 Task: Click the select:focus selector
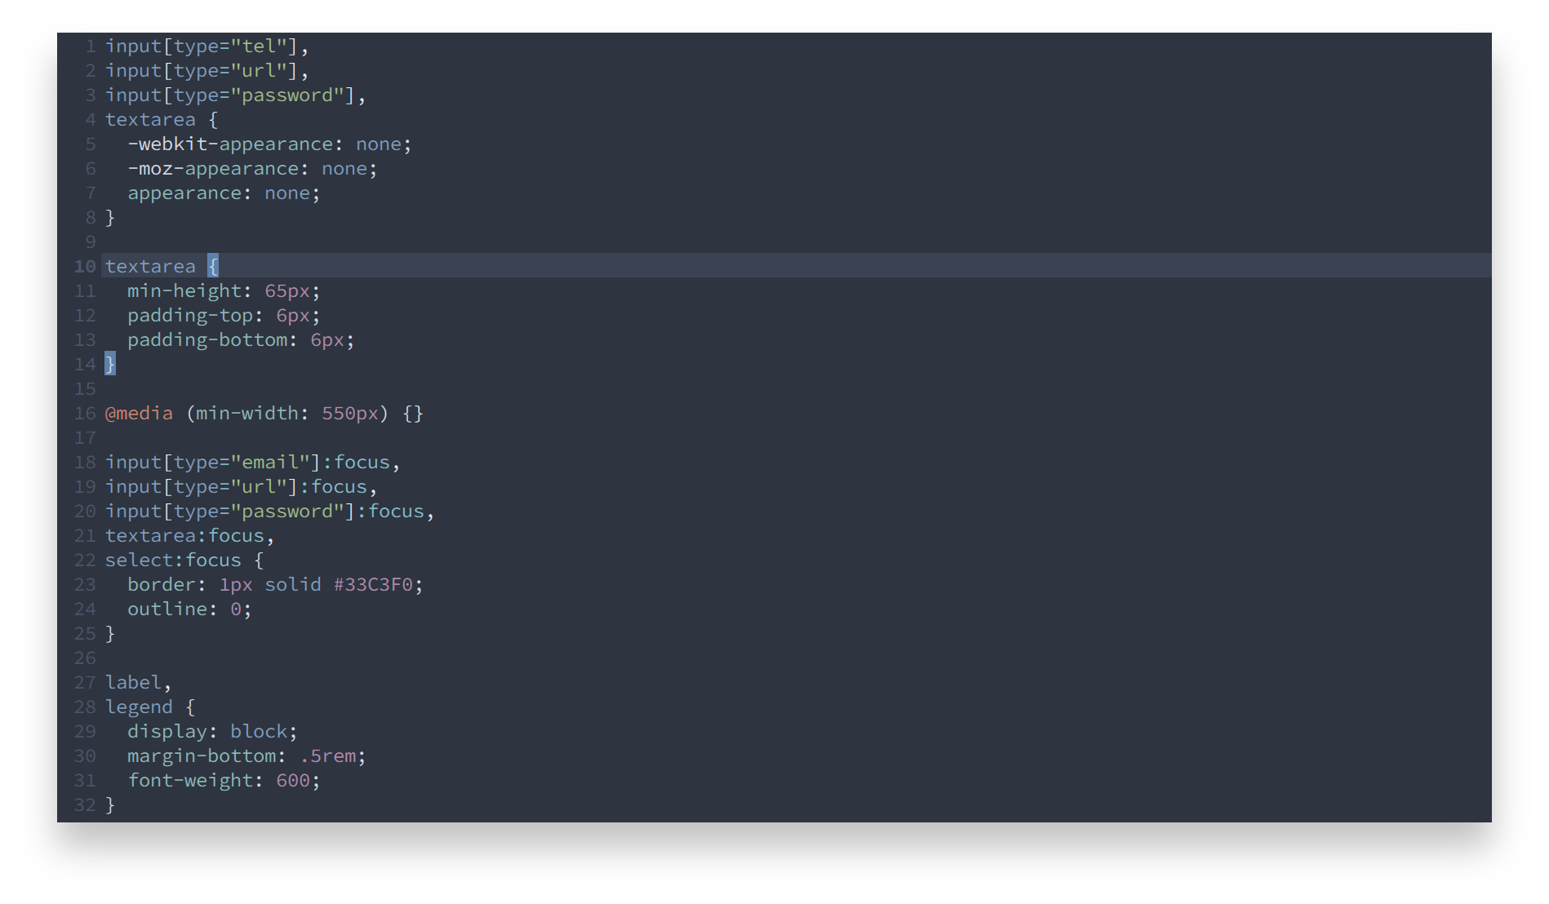coord(173,561)
